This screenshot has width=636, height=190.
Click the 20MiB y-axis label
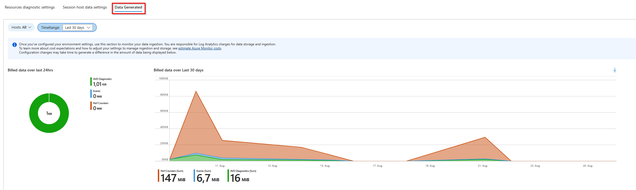coord(164,143)
